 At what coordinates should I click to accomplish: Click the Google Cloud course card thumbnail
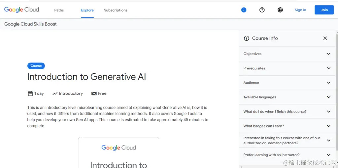118,152
